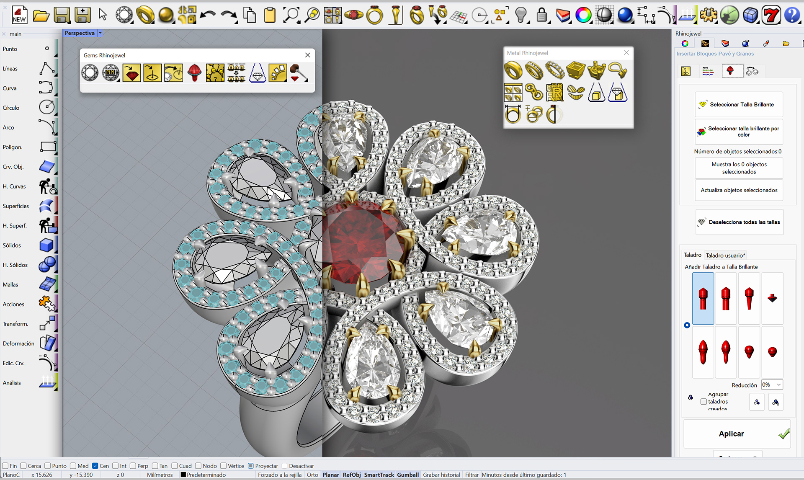Click the color wheel icon in top toolbar
The image size is (804, 480).
[x=583, y=15]
